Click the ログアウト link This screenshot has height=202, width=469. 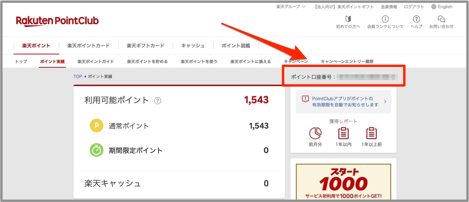point(414,7)
